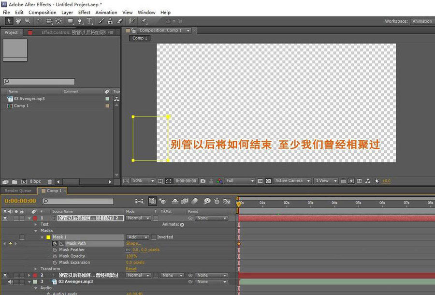Open the Add mode dropdown for Mask 1

pyautogui.click(x=137, y=237)
